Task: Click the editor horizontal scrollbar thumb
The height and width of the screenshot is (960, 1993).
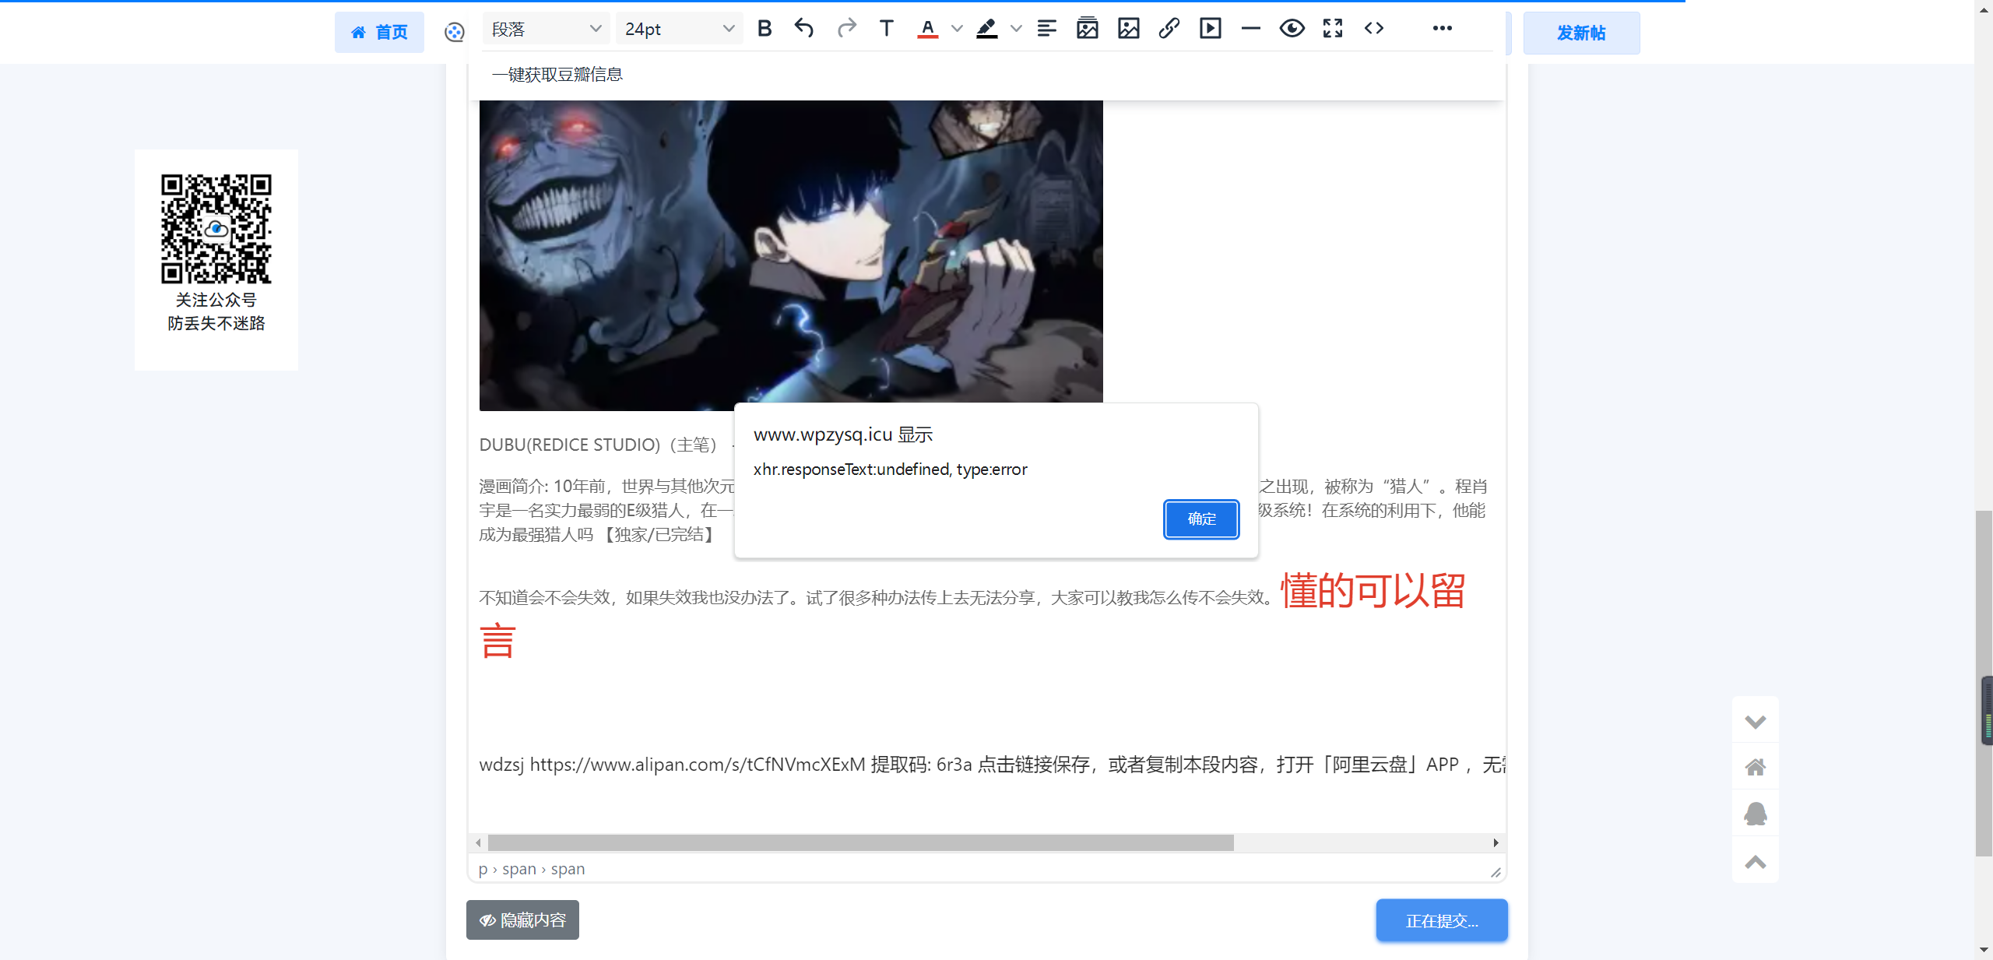Action: point(860,842)
